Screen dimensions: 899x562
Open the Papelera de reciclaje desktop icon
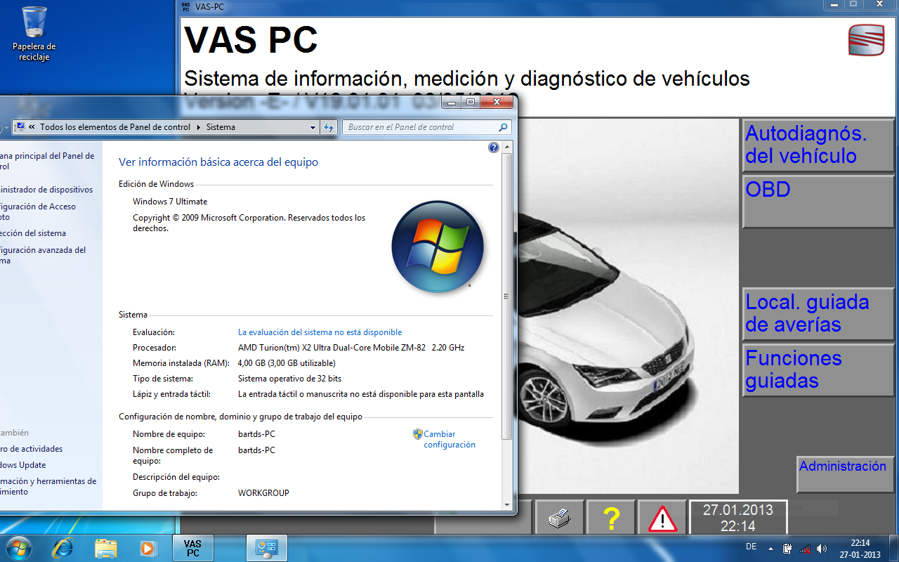click(x=34, y=33)
